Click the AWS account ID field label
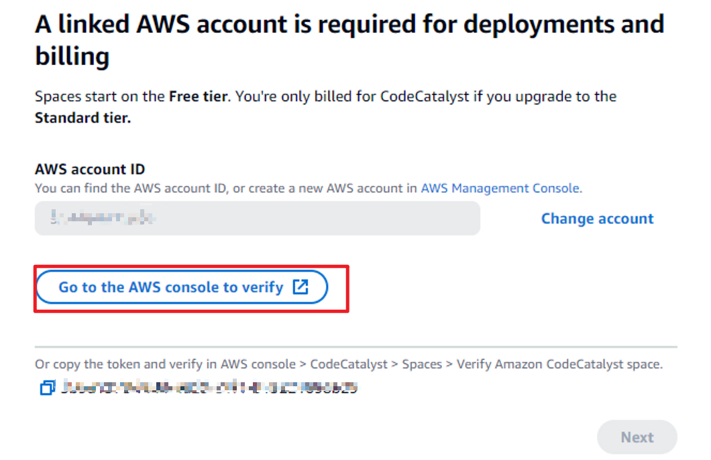 [x=90, y=170]
